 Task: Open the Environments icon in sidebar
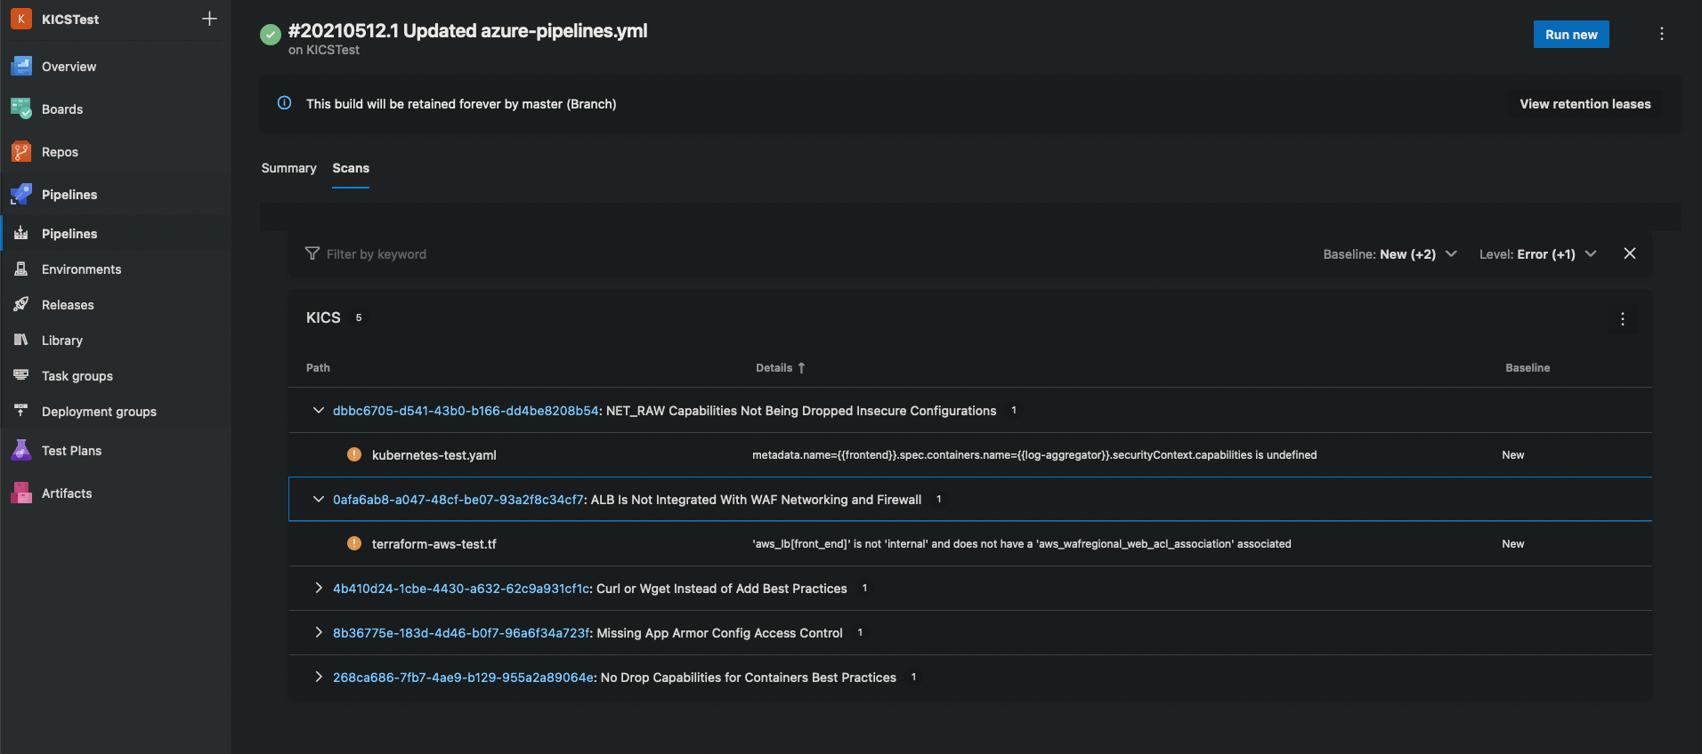click(21, 269)
